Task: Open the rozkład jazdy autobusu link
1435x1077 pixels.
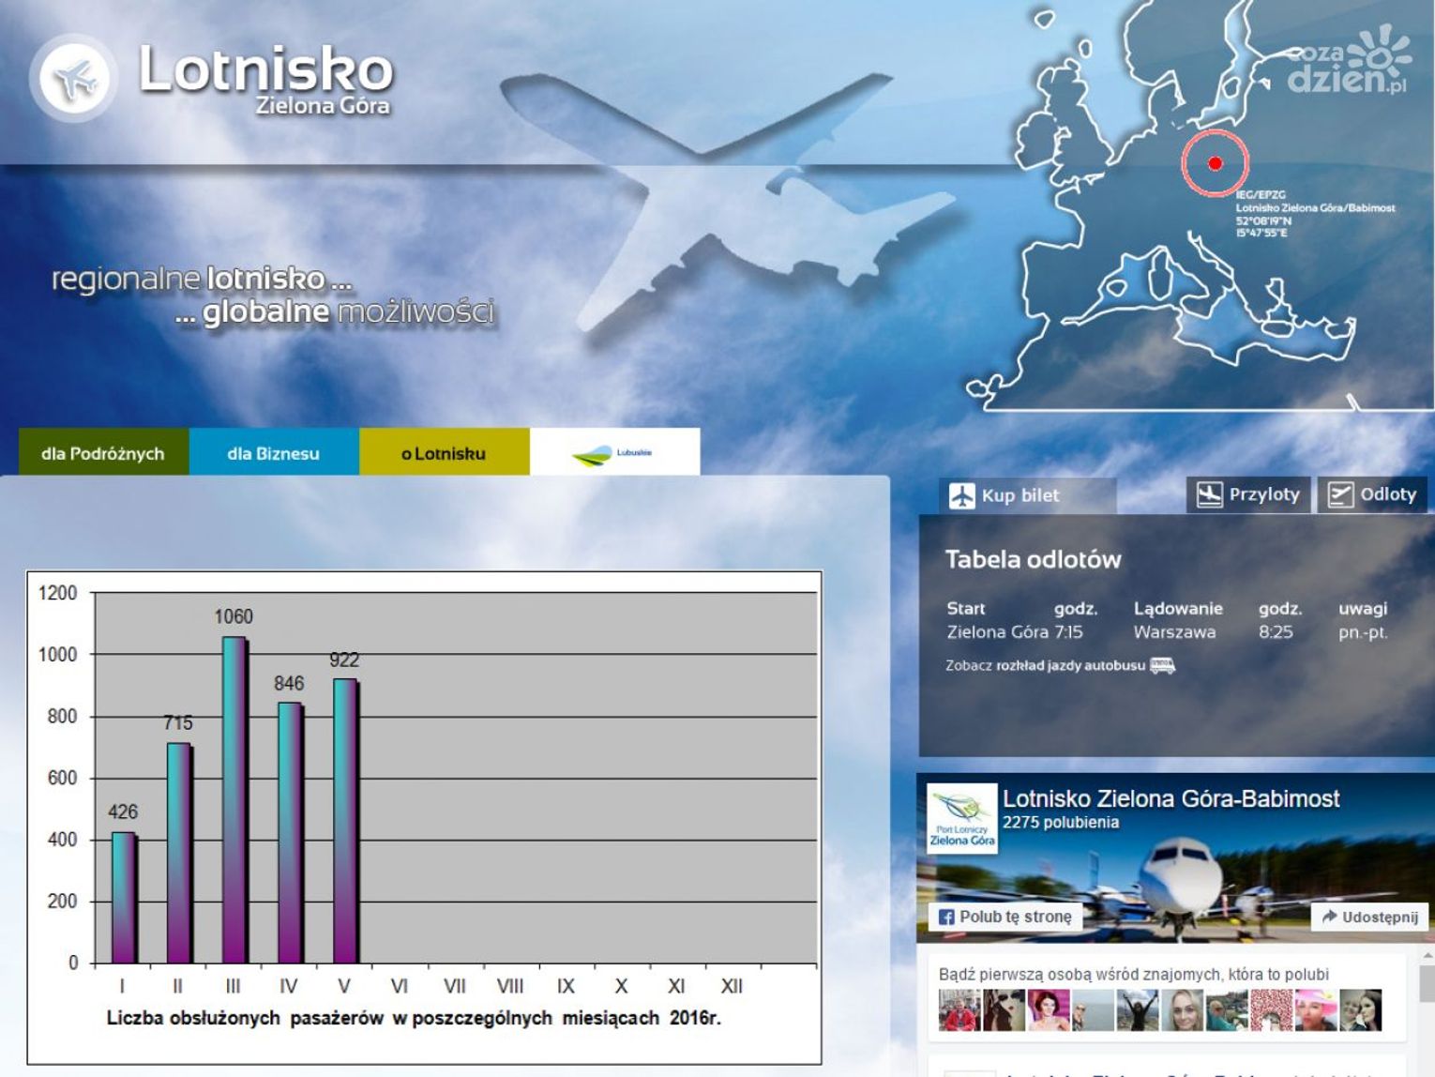Action: click(1070, 665)
